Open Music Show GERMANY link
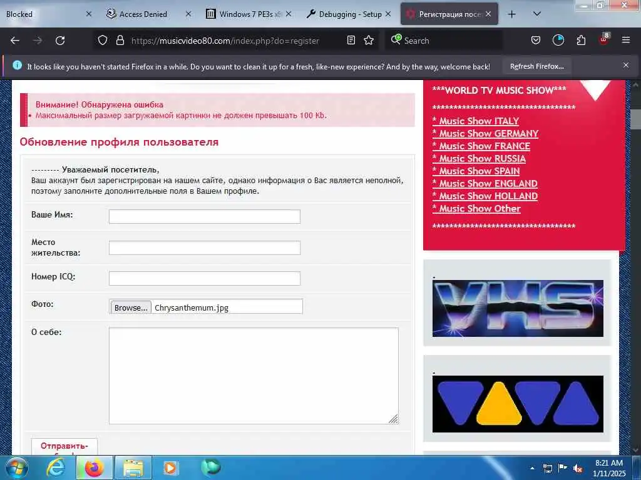Screen dimensions: 641x480 pyautogui.click(x=485, y=134)
